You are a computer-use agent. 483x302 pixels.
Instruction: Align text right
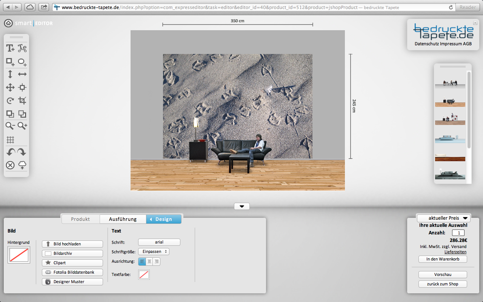click(157, 261)
